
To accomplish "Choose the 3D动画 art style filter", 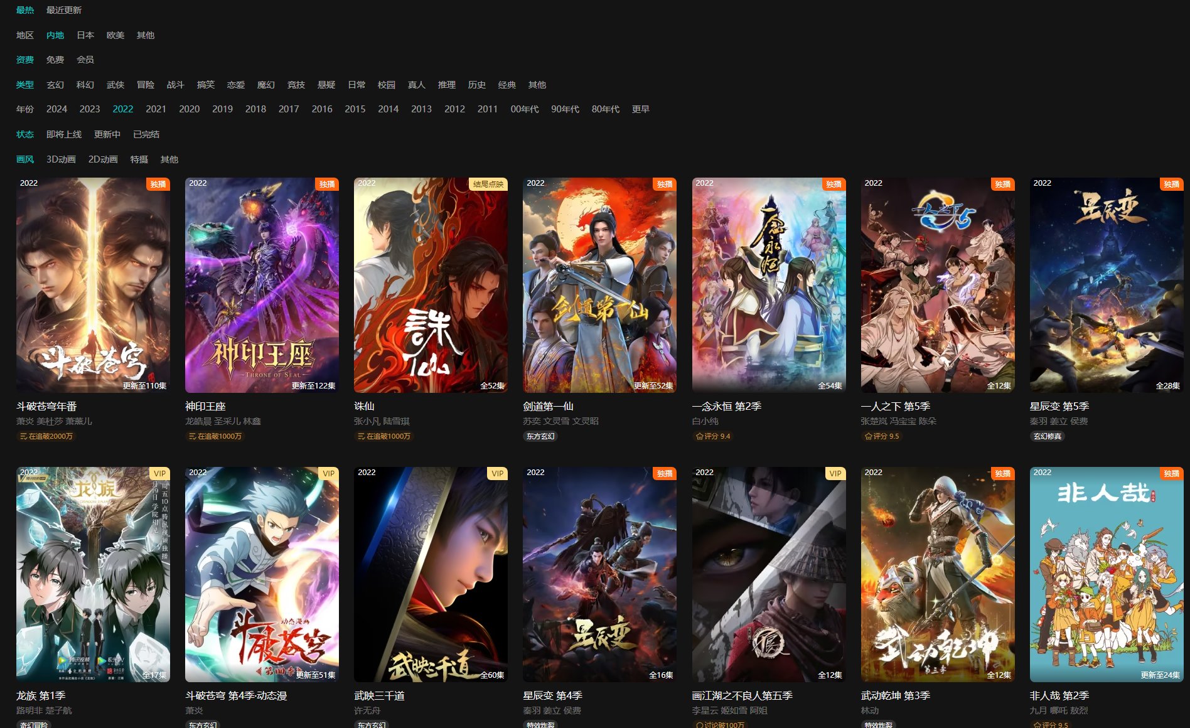I will [61, 159].
